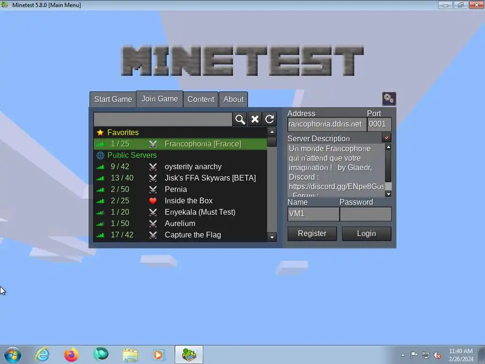485x364 pixels.
Task: Launch Firefox from the taskbar
Action: pos(71,355)
